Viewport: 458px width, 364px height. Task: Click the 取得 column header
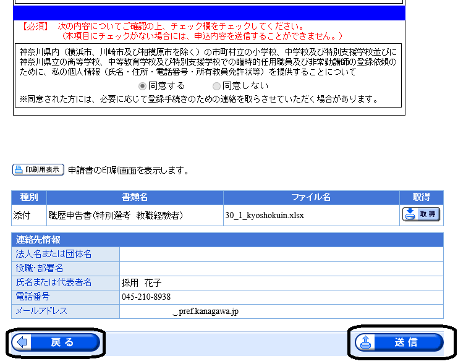click(421, 198)
